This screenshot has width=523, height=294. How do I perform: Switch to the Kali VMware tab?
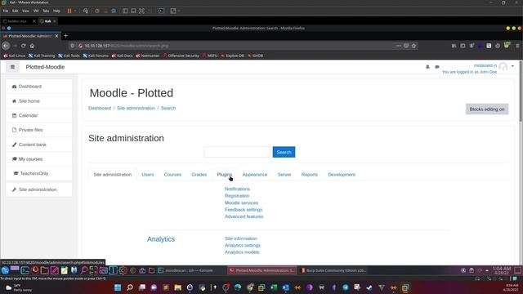pyautogui.click(x=47, y=21)
